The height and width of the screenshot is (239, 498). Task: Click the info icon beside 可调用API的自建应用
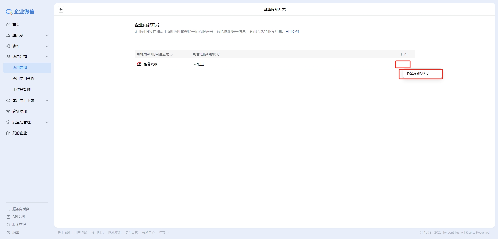pos(171,54)
